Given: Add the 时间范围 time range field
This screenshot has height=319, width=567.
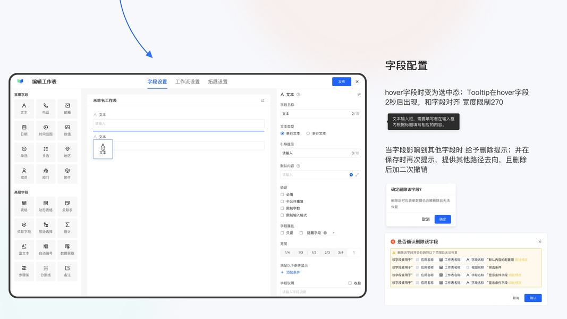Looking at the screenshot, I should coord(46,130).
